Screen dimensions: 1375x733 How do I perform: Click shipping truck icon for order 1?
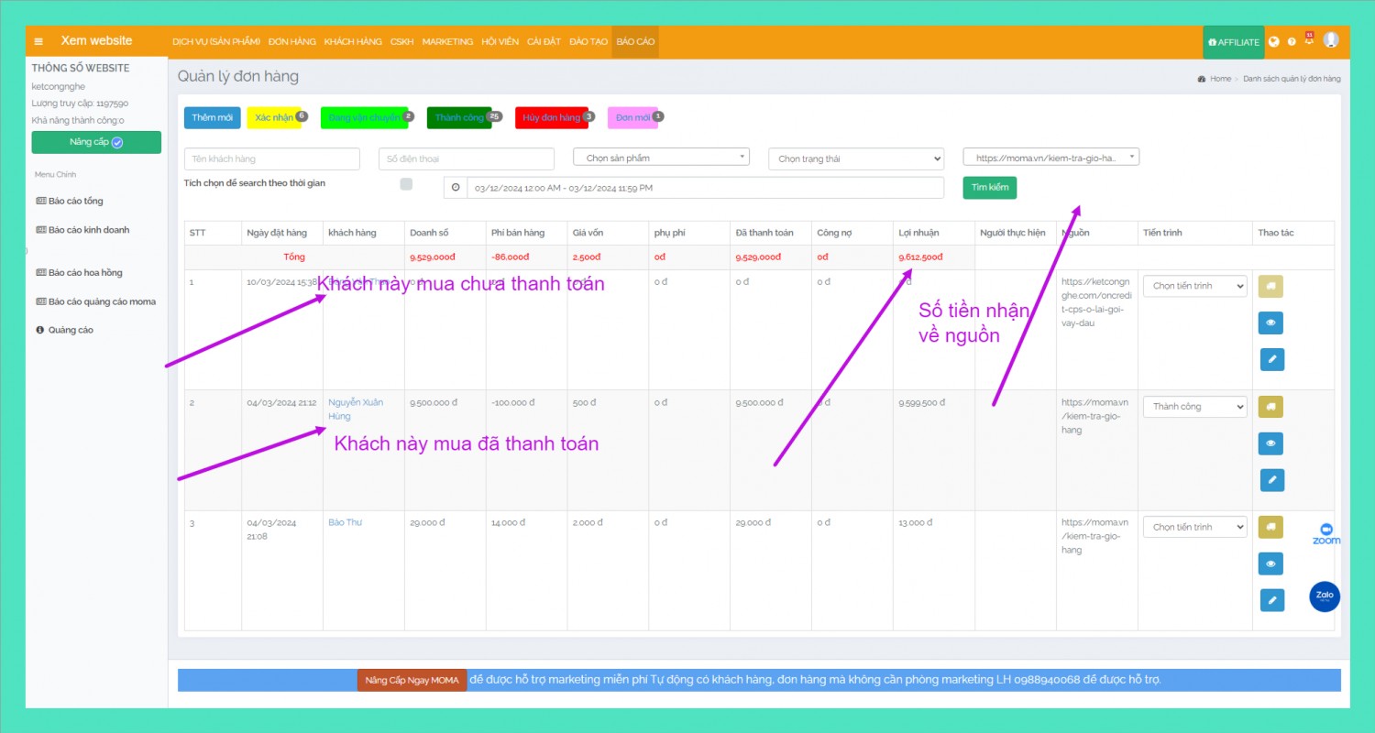pyautogui.click(x=1270, y=286)
